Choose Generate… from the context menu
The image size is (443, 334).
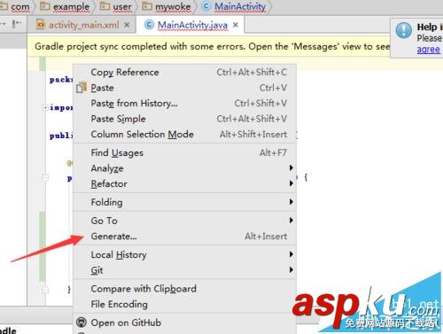pyautogui.click(x=184, y=237)
